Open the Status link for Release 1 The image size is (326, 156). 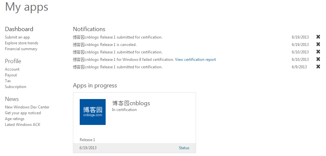tap(184, 148)
